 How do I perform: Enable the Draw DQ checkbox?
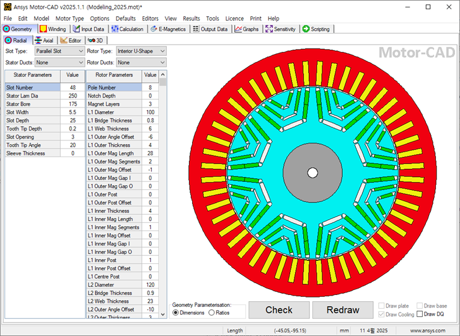coord(420,314)
